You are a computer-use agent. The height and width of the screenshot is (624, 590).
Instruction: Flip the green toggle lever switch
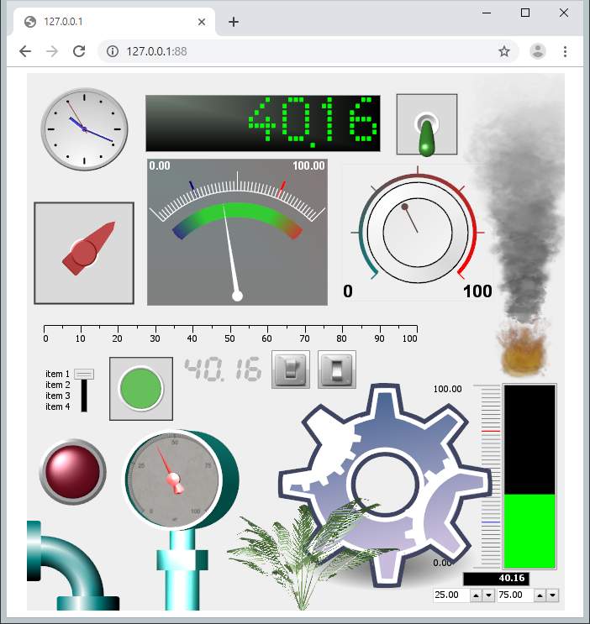427,126
